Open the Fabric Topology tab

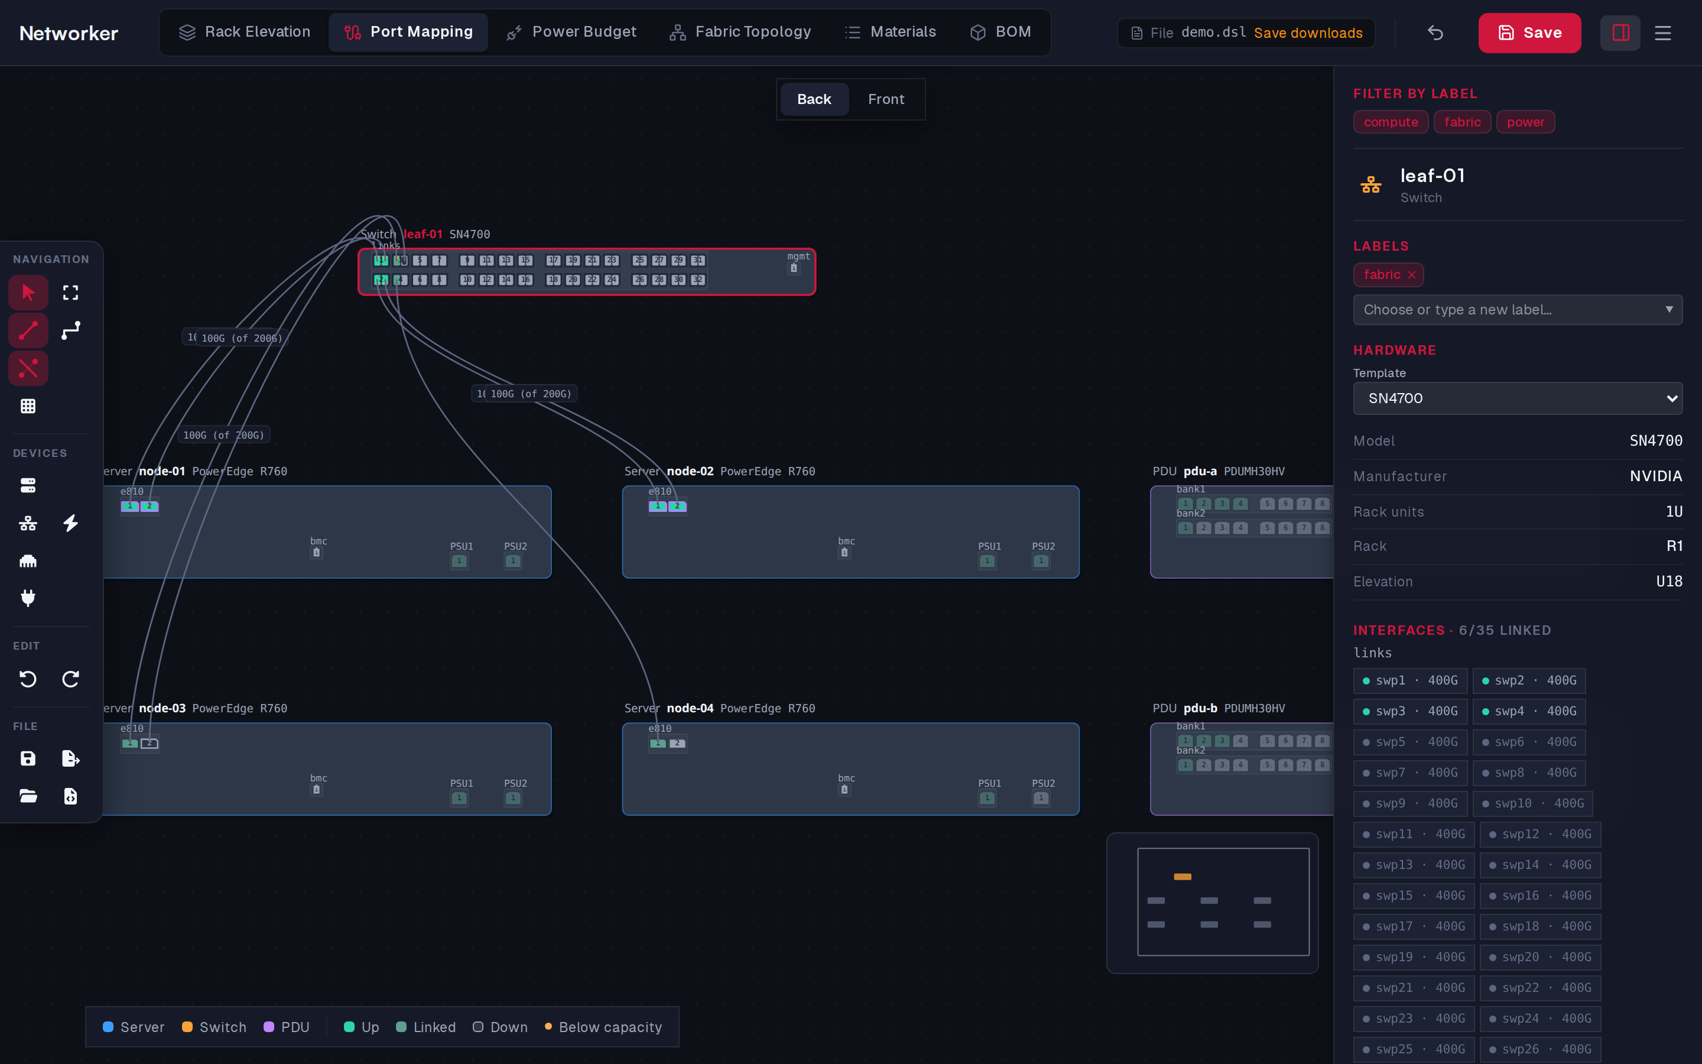pos(740,33)
